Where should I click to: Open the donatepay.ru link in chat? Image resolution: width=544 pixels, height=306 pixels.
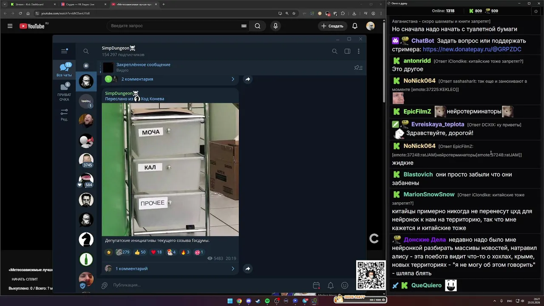472,49
